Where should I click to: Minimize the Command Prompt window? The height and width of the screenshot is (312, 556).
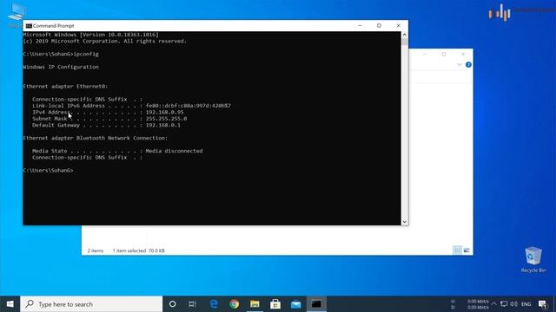(x=360, y=25)
